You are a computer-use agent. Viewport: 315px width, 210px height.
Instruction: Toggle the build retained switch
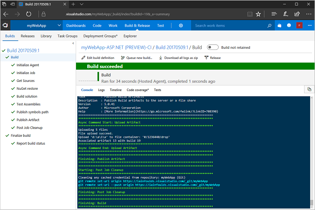coord(213,47)
